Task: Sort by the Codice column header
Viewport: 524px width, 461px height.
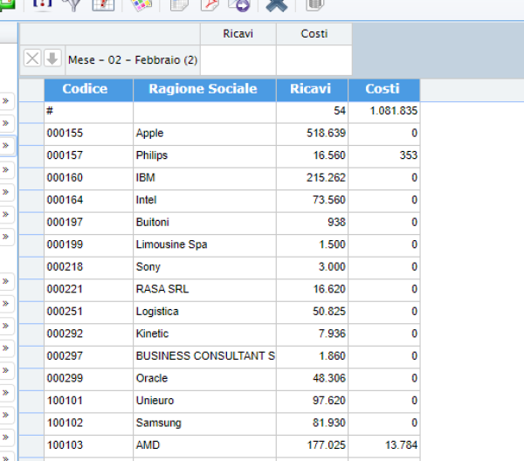Action: coord(85,89)
